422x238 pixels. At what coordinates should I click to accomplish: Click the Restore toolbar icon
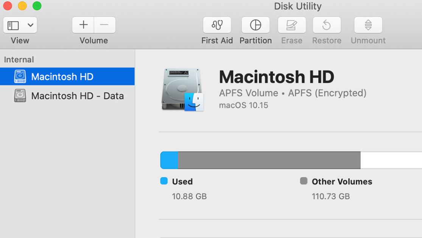[x=327, y=25]
